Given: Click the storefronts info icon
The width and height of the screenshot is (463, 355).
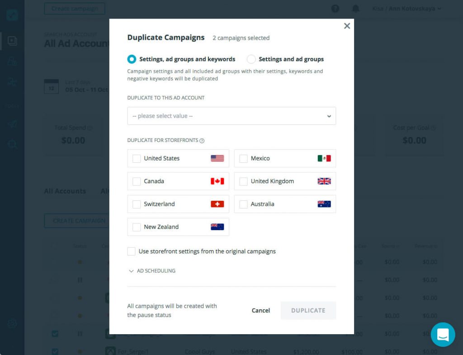Looking at the screenshot, I should coord(202,141).
